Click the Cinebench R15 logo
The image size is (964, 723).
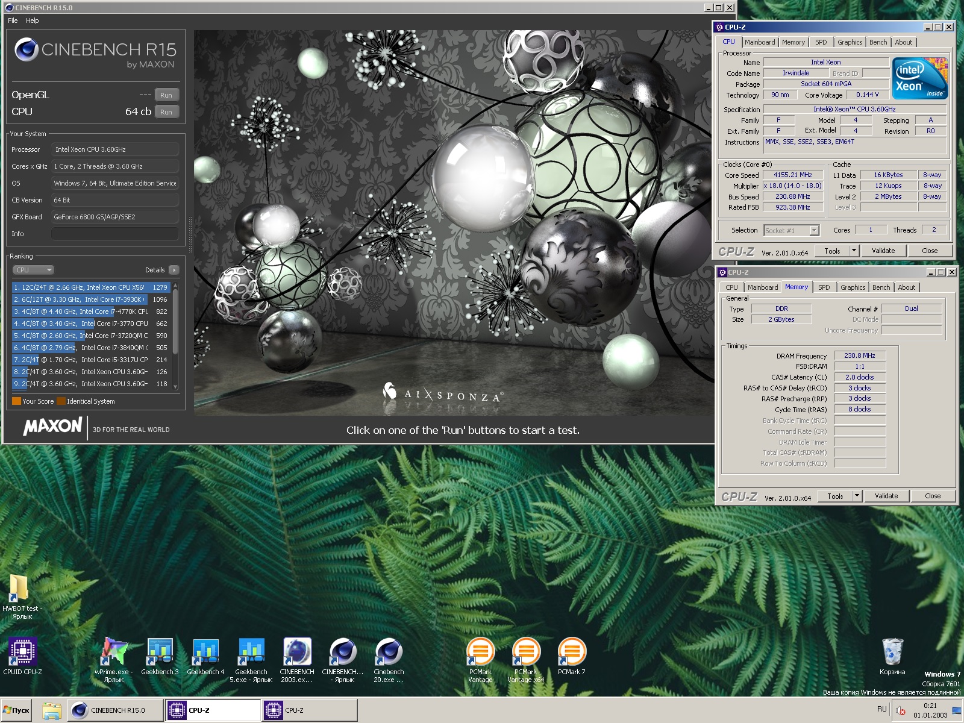(x=95, y=52)
